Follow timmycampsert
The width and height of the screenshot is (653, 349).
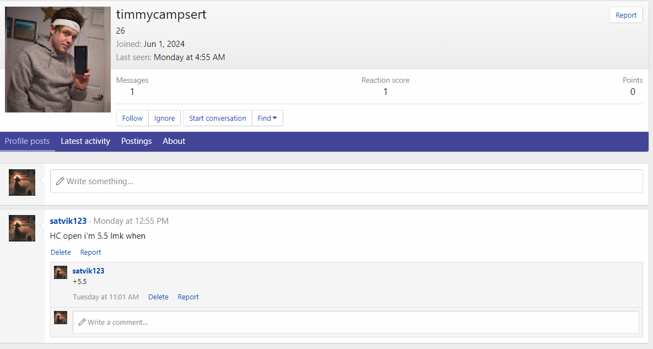[x=132, y=118]
